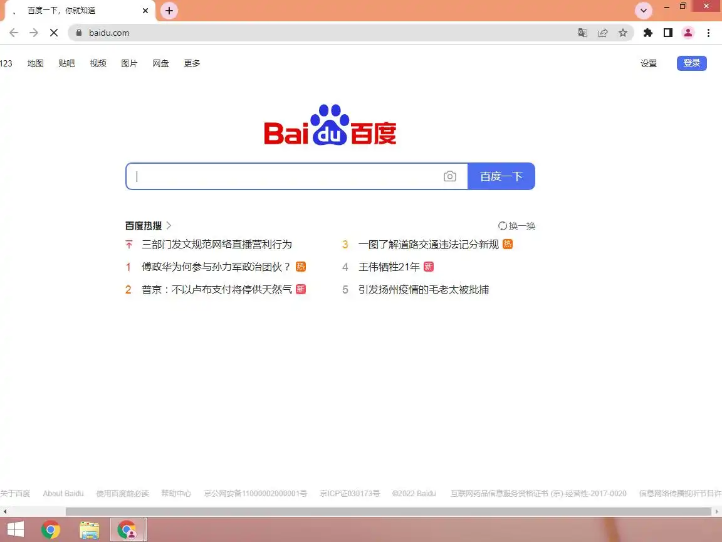The height and width of the screenshot is (542, 722).
Task: Launch Chrome from taskbar
Action: [x=51, y=529]
